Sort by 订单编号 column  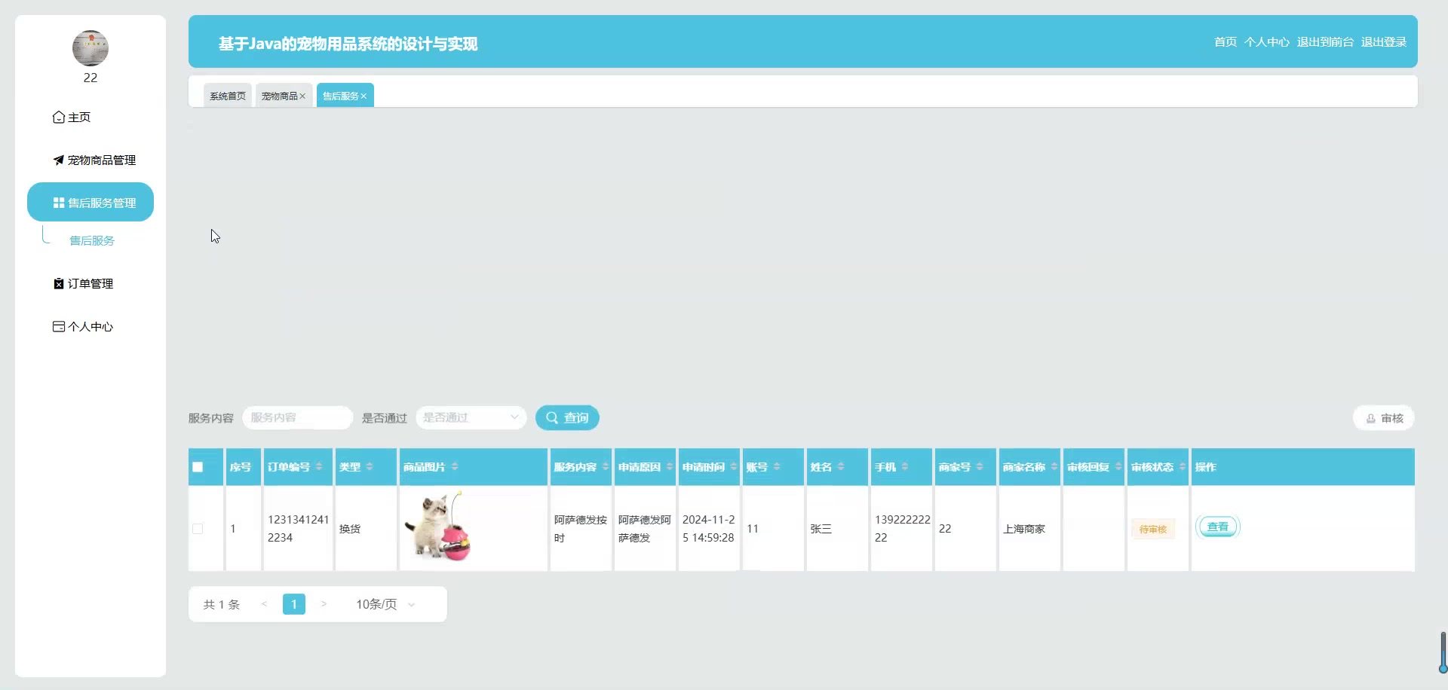pos(319,467)
